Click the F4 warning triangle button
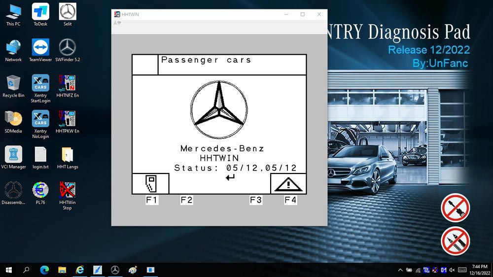 [x=288, y=184]
